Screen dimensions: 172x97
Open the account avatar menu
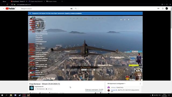click(167, 8)
